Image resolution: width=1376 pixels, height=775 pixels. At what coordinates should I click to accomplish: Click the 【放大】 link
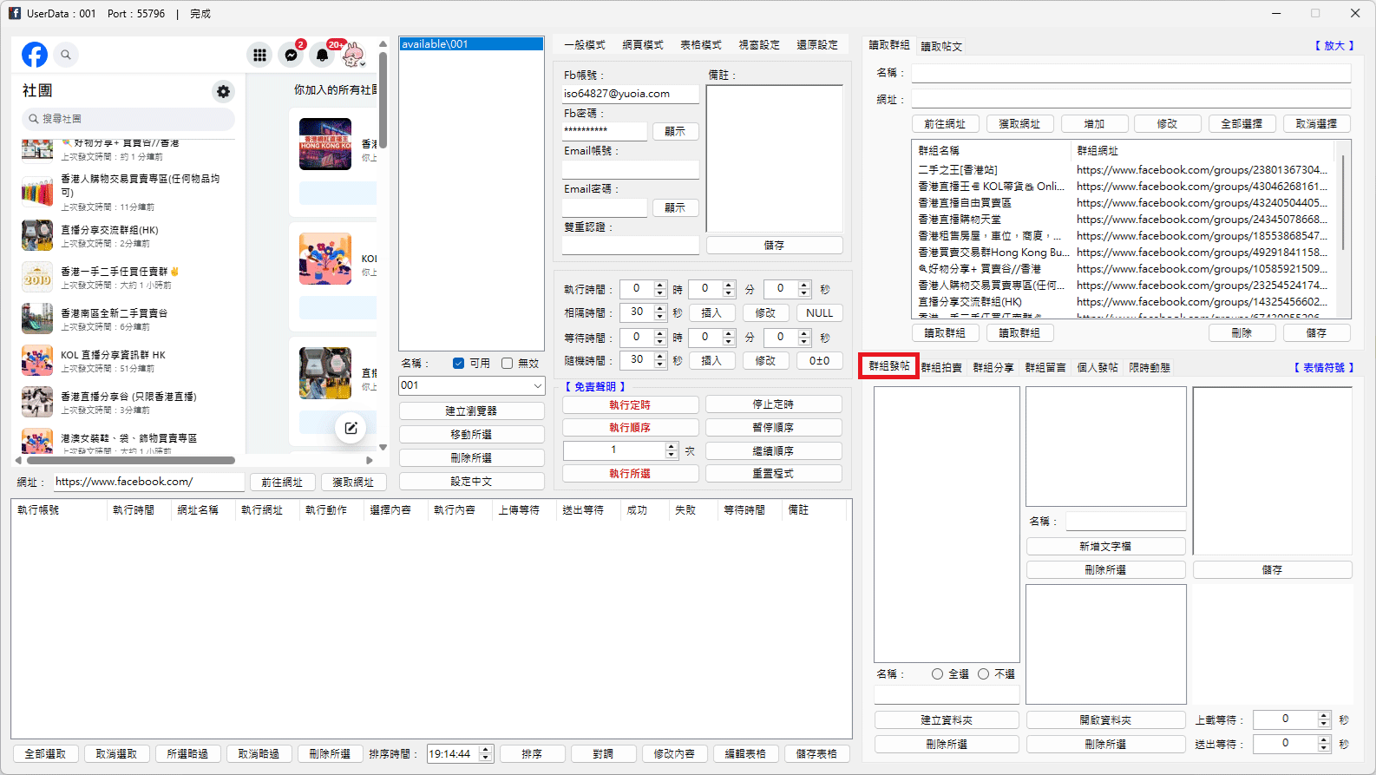click(x=1334, y=46)
